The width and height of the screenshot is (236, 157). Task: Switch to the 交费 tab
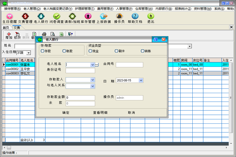(17, 28)
